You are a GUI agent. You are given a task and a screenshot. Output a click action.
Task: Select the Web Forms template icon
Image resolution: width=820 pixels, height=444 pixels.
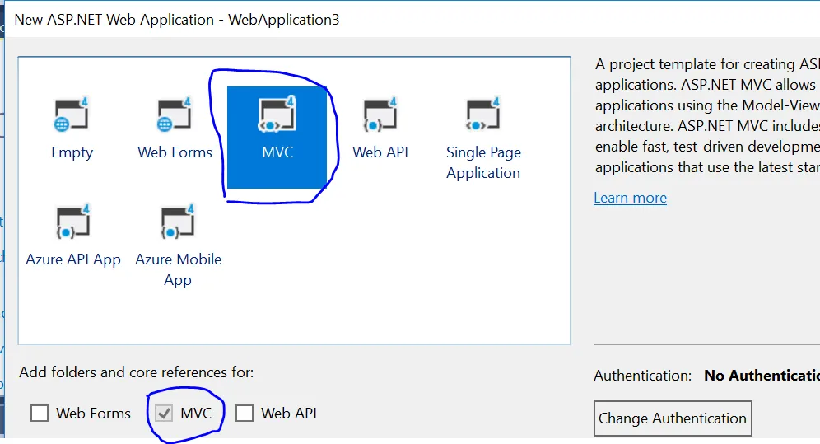[175, 115]
